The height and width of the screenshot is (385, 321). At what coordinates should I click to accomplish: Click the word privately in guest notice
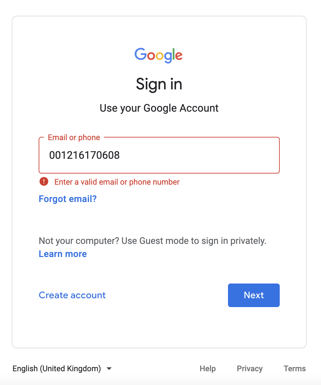248,241
